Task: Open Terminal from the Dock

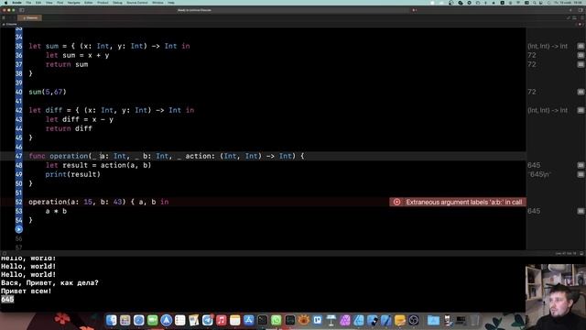Action: (x=263, y=320)
